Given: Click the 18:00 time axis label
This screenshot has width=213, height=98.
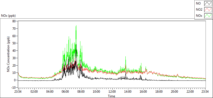Looking at the screenshot, I should coord(159,91).
